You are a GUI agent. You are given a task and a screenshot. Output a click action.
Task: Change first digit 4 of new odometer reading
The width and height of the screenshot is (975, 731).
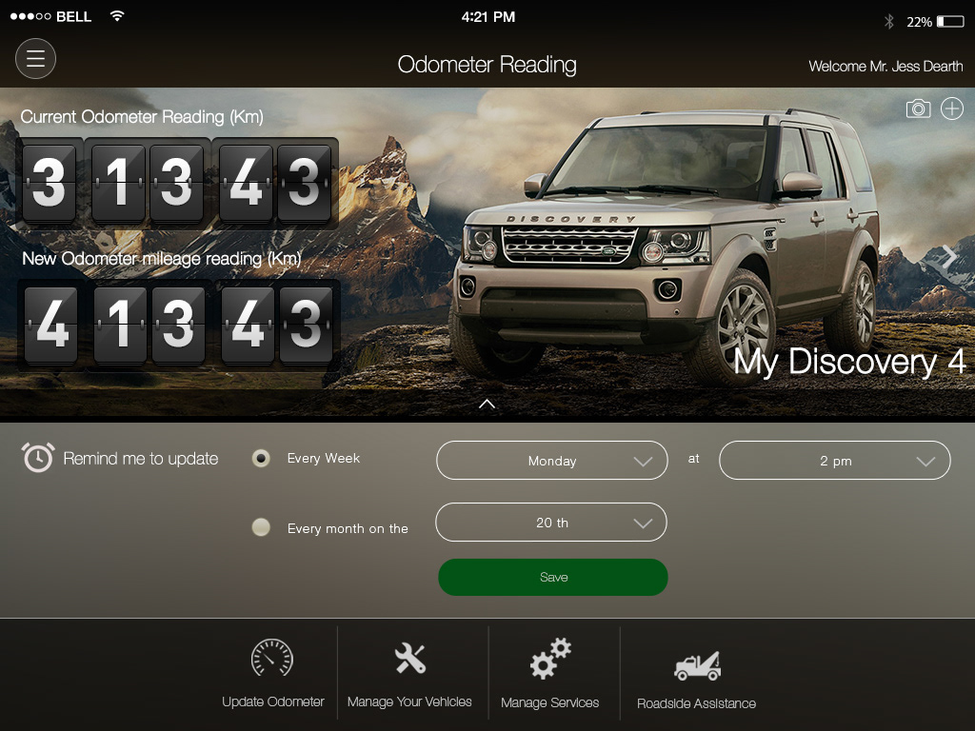[x=51, y=325]
